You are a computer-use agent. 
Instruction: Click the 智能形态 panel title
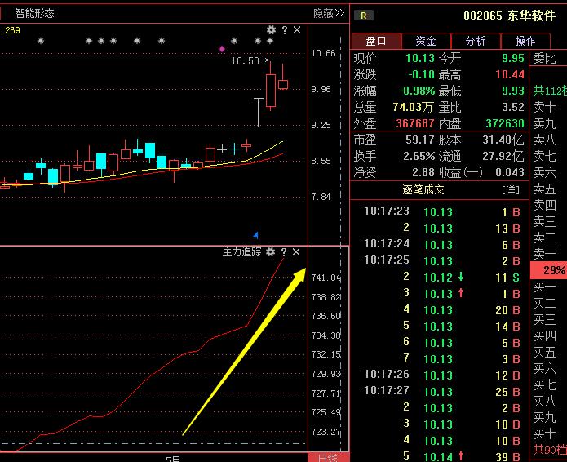pos(35,13)
